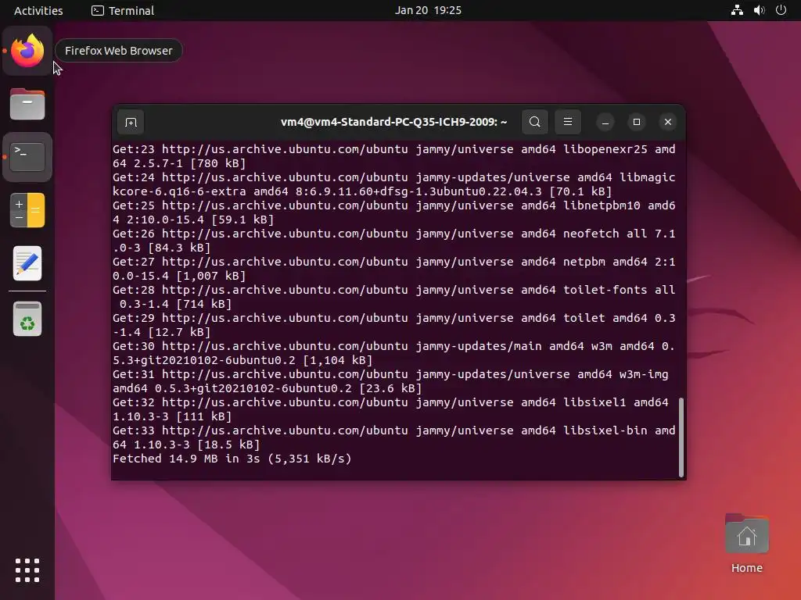This screenshot has width=801, height=600.
Task: Show Applications grid button
Action: (27, 570)
